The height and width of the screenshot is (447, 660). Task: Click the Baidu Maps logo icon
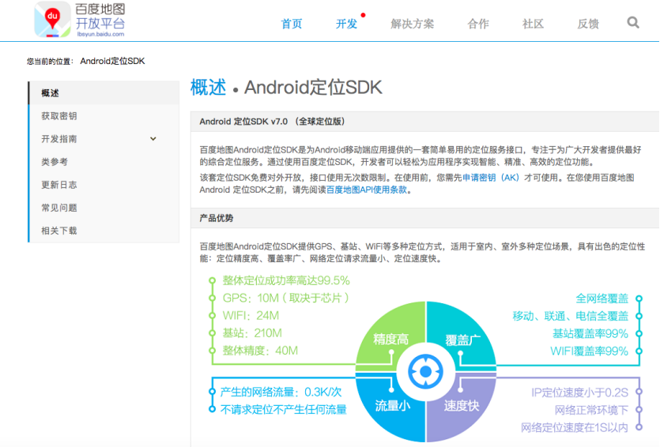(x=52, y=19)
